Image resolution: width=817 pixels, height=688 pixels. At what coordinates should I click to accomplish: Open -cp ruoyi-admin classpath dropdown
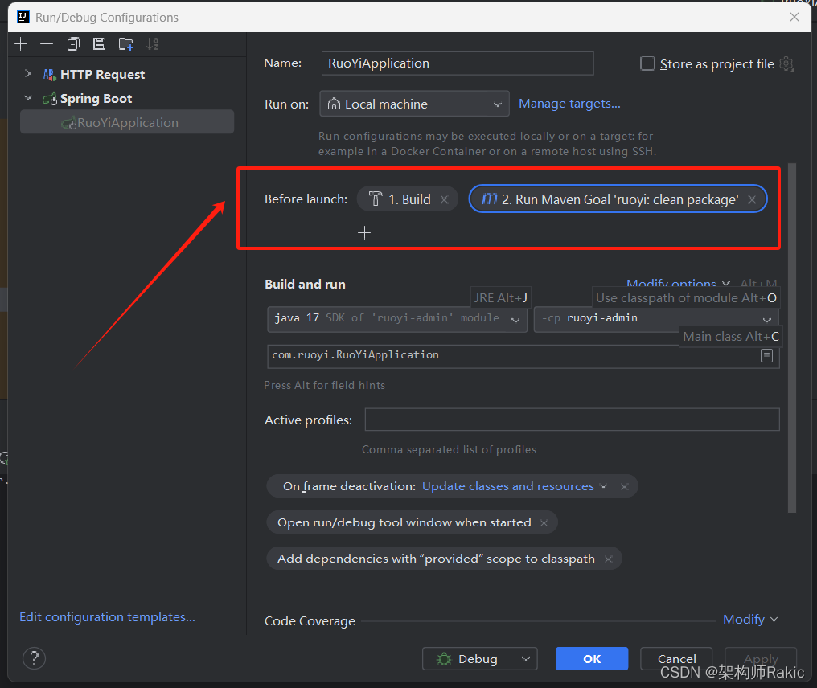point(656,319)
